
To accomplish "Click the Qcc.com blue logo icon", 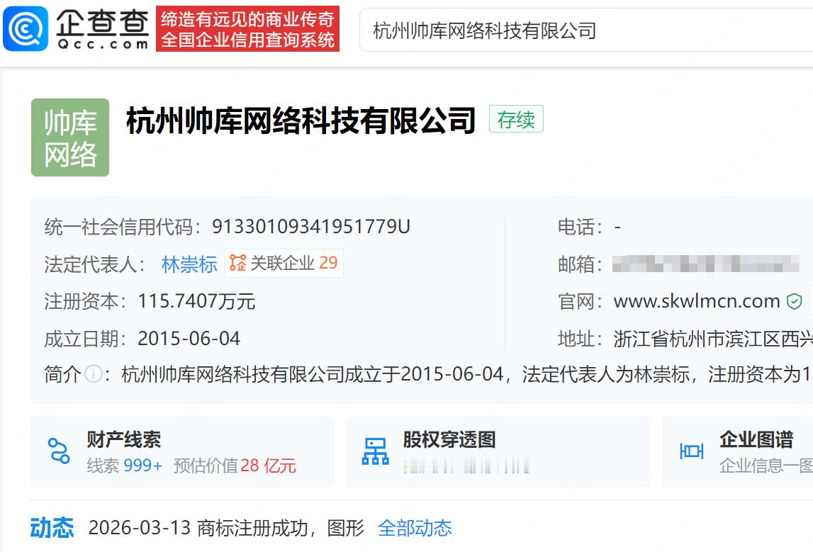I will tap(26, 29).
